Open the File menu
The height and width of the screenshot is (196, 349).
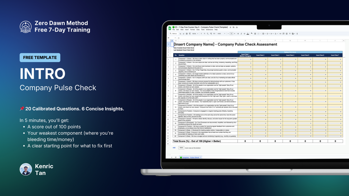pyautogui.click(x=174, y=29)
